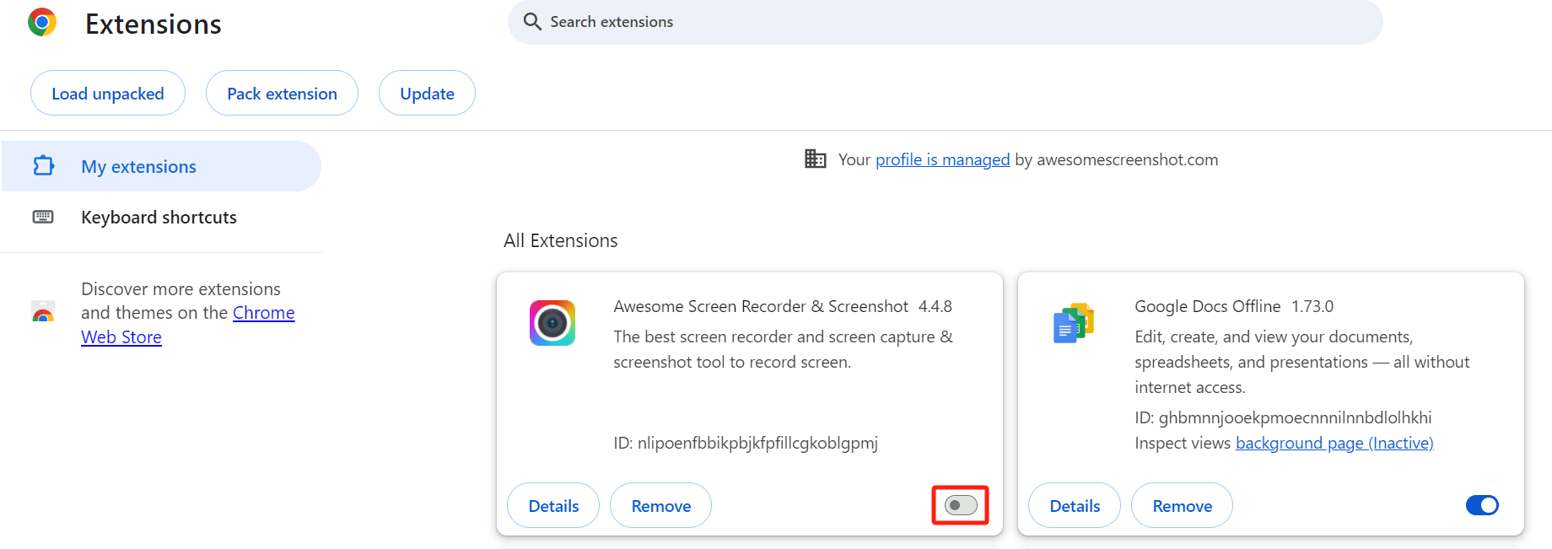
Task: Click the Awesome Screen Recorder camera icon
Action: [x=552, y=323]
